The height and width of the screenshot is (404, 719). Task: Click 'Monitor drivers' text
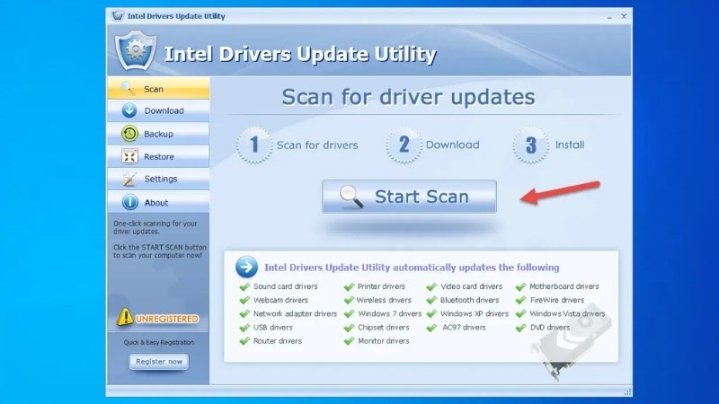pyautogui.click(x=384, y=341)
